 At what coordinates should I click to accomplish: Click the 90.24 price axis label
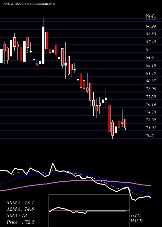tap(151, 26)
